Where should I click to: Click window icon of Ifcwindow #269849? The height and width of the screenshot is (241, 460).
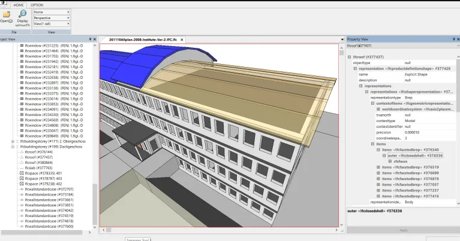tap(22, 136)
